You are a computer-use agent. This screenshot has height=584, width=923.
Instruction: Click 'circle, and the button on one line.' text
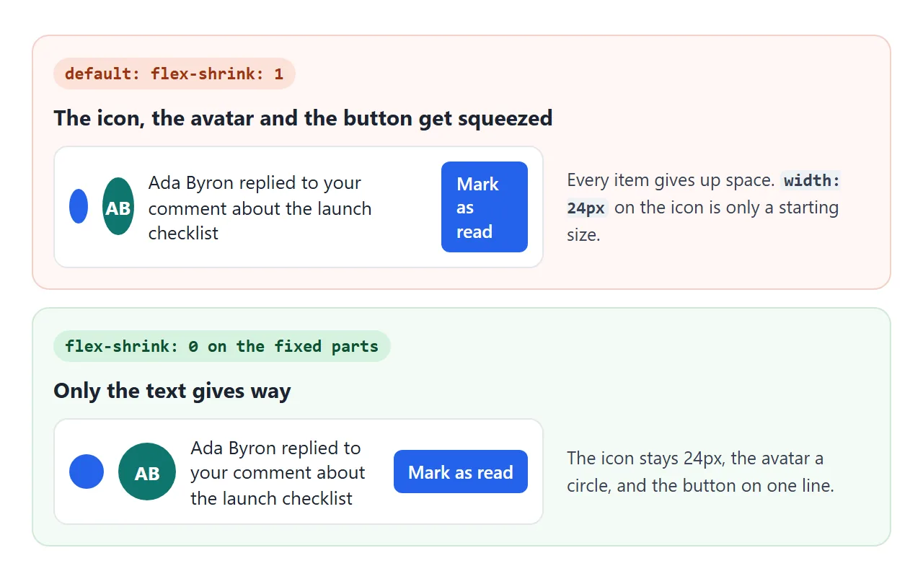700,485
